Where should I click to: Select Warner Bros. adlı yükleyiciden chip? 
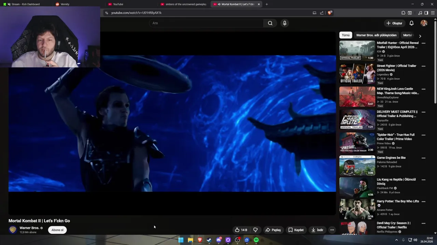tap(376, 35)
